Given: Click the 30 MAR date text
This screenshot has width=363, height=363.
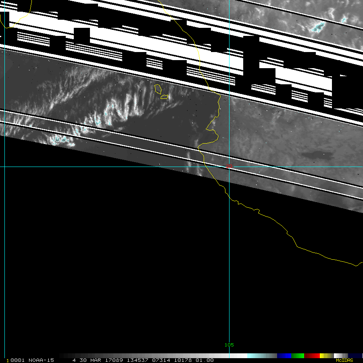Looking at the screenshot, I should pos(88,360).
